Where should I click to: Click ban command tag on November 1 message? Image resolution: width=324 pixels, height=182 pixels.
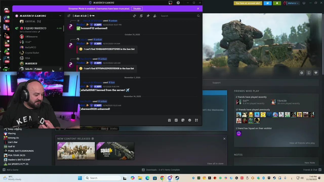click(111, 82)
